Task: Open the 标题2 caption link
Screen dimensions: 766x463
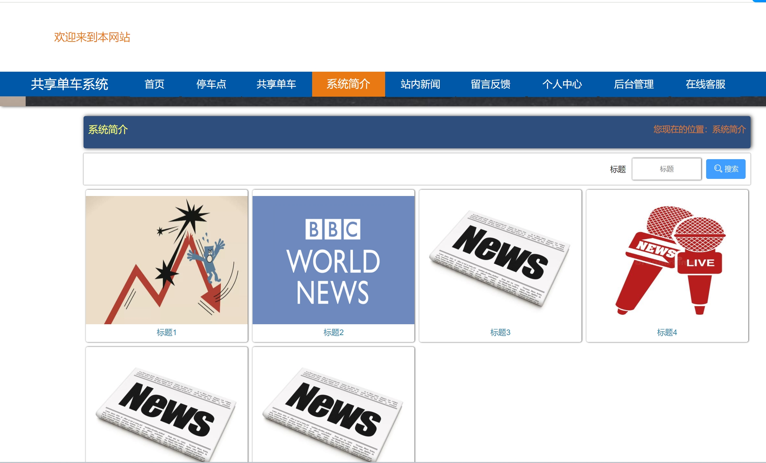Action: click(x=333, y=332)
